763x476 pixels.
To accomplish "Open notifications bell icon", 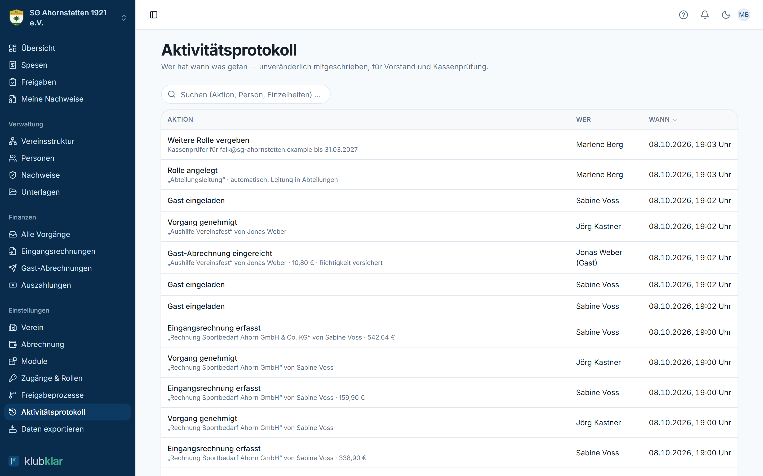I will click(705, 15).
